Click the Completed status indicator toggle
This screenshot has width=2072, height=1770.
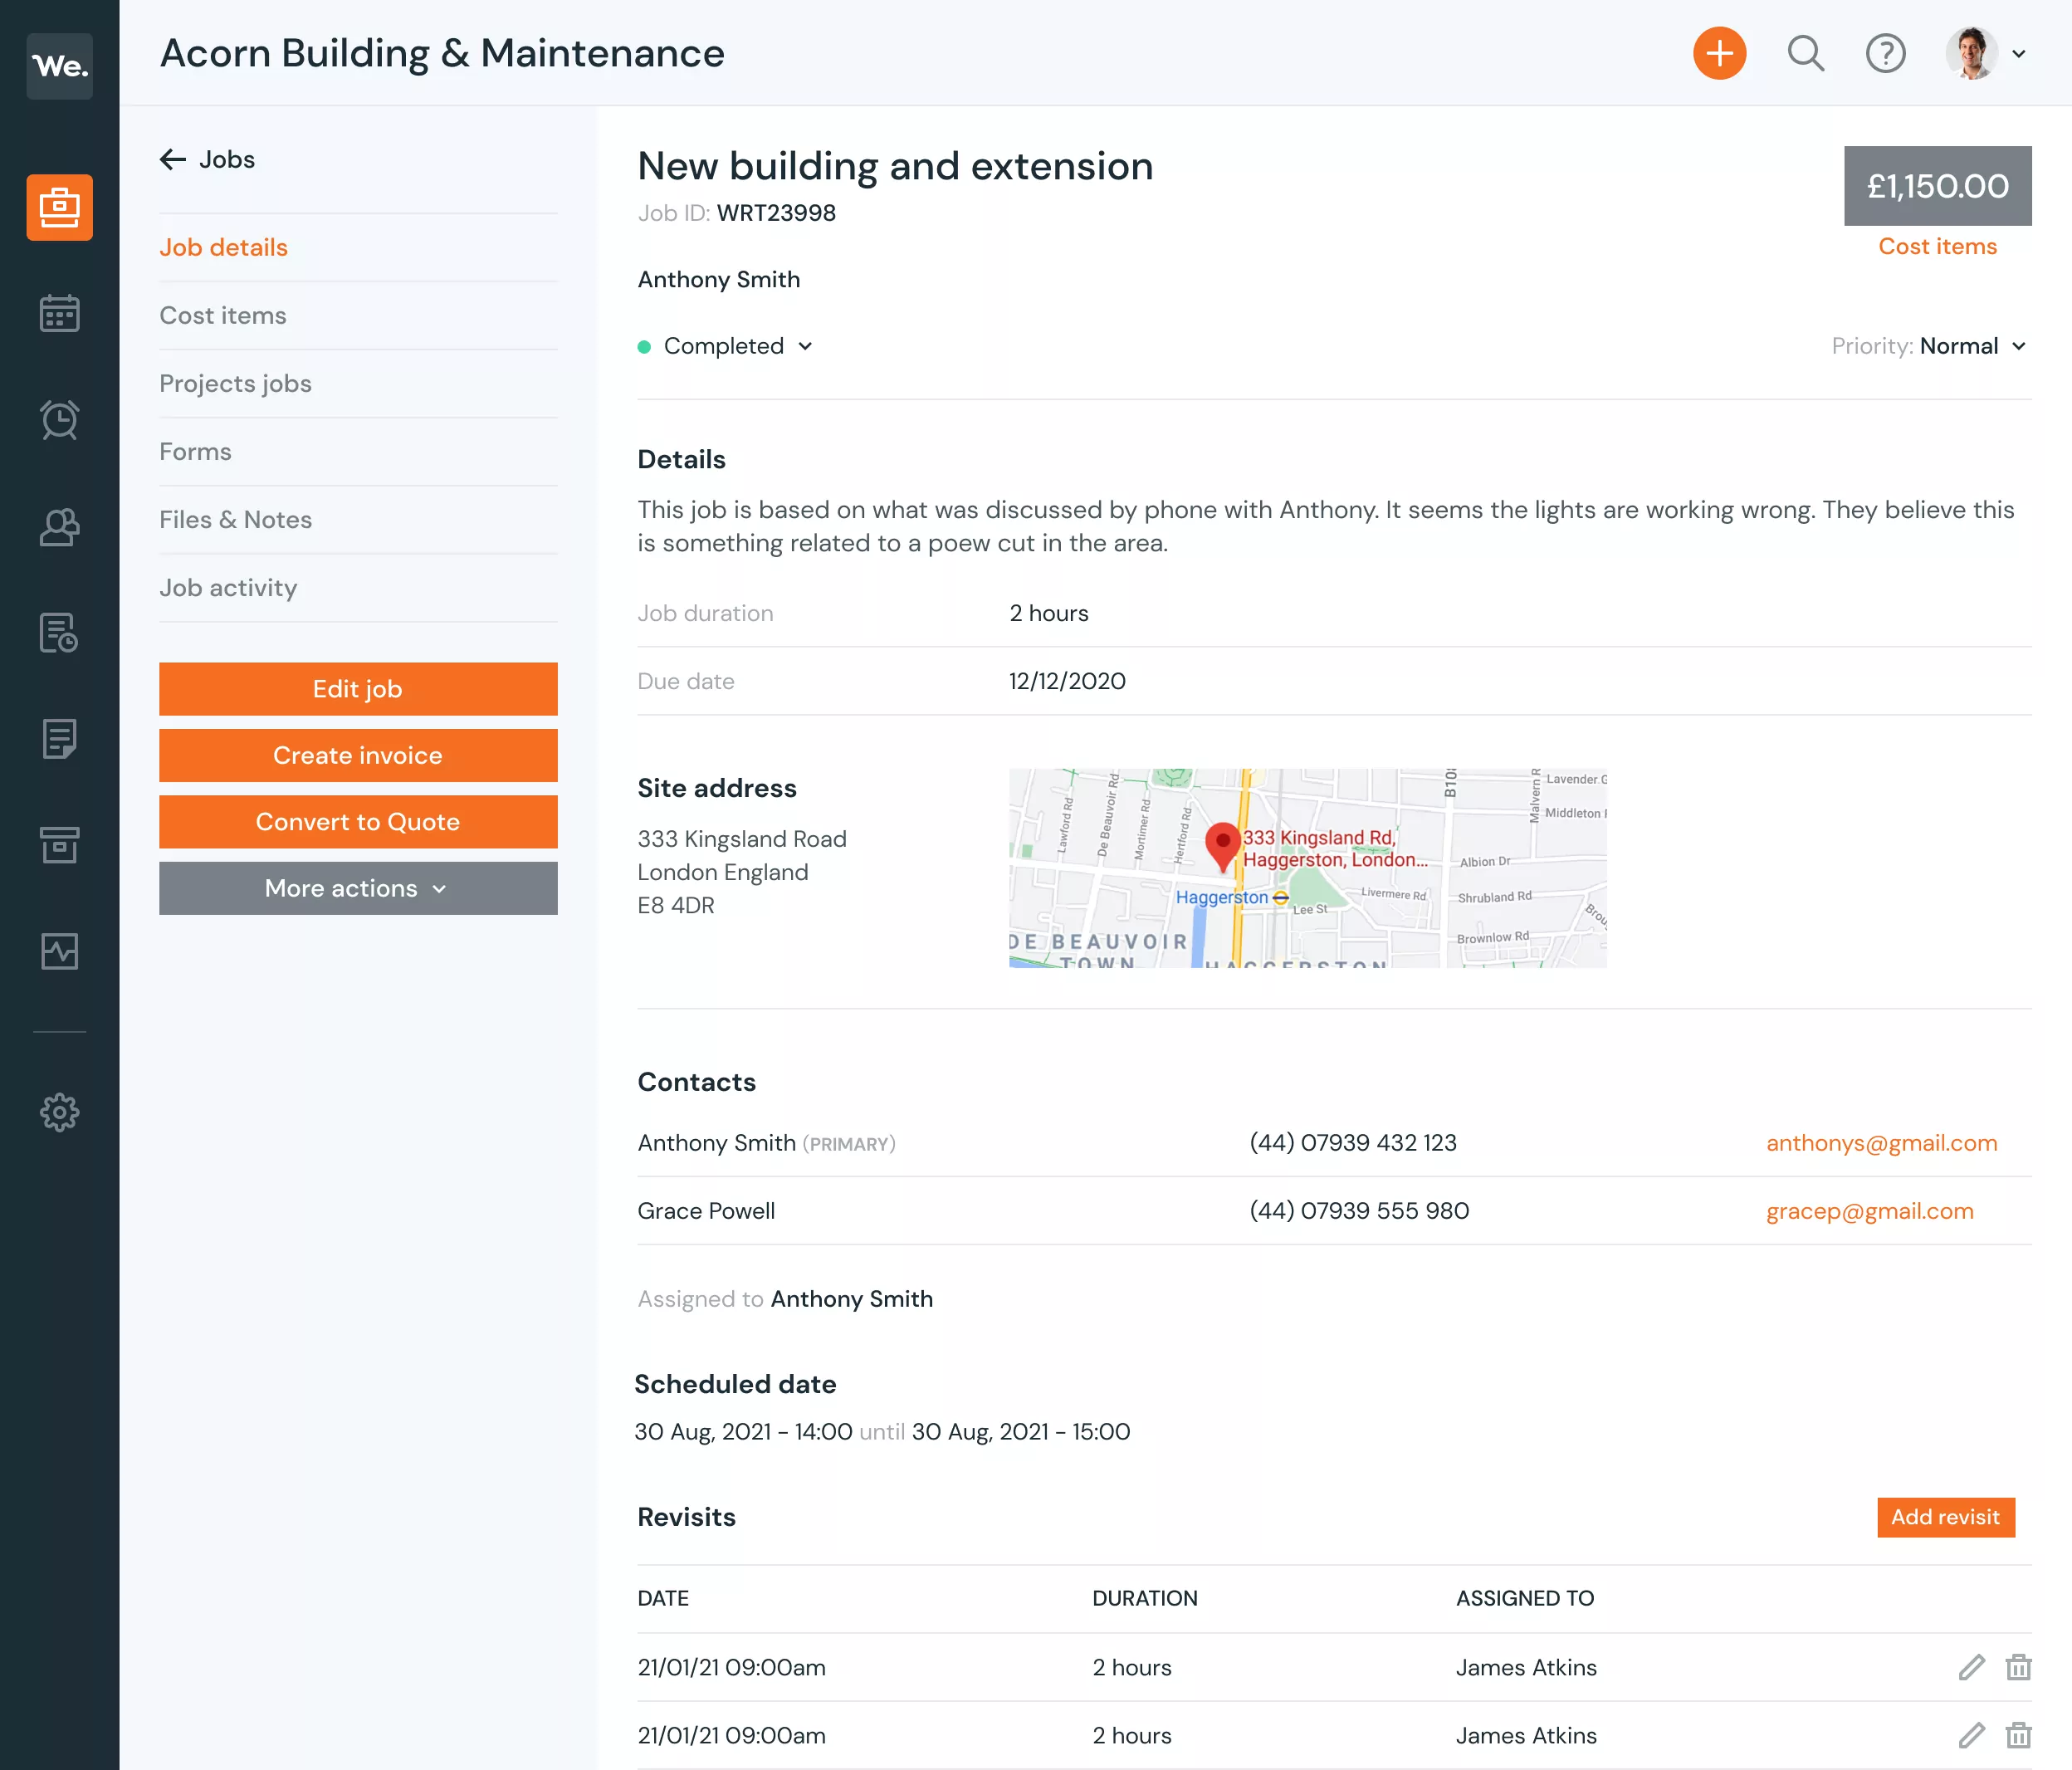[727, 346]
